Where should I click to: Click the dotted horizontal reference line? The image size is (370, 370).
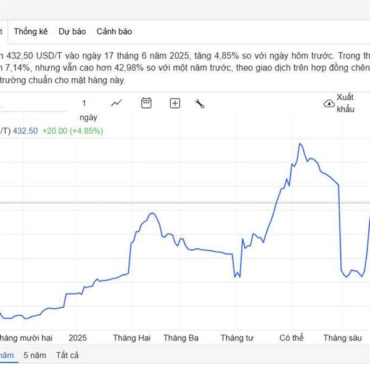(185, 203)
